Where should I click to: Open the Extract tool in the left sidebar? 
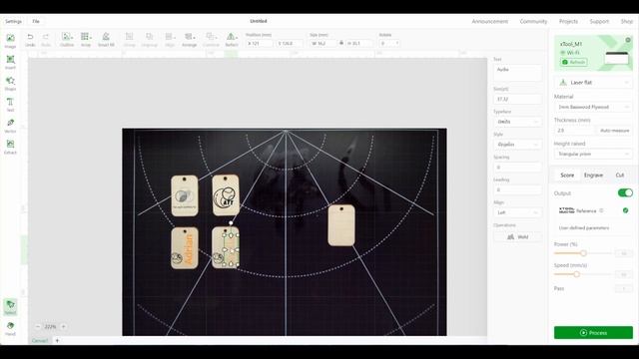[x=10, y=147]
